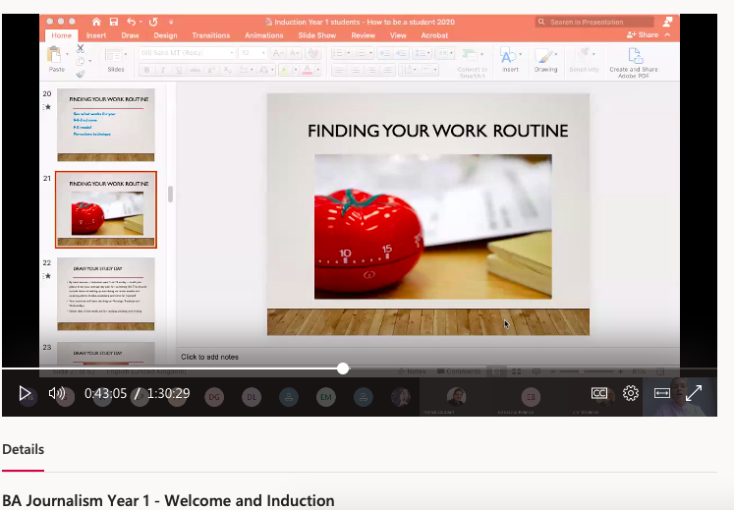Screen dimensions: 734x510
Task: Toggle Subscript formatting
Action: coord(228,70)
